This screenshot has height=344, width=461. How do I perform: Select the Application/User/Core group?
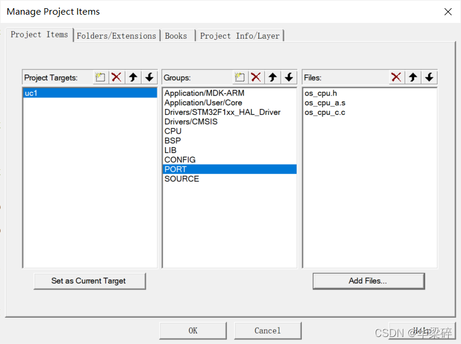pos(229,103)
